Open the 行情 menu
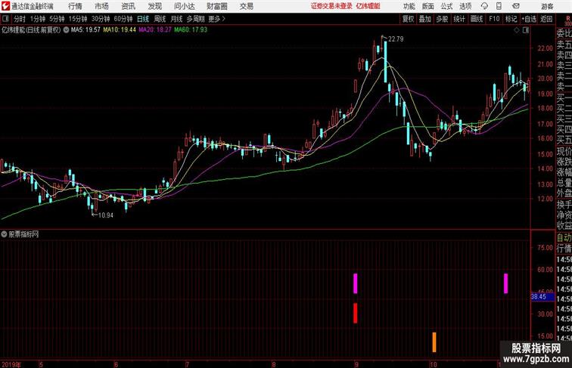Image resolution: width=572 pixels, height=368 pixels. [75, 6]
